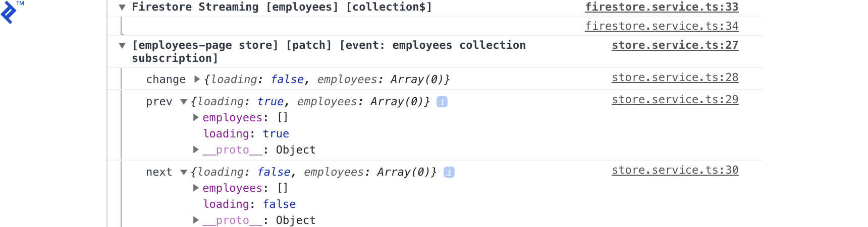Open store.service.ts:30 source link

point(675,170)
